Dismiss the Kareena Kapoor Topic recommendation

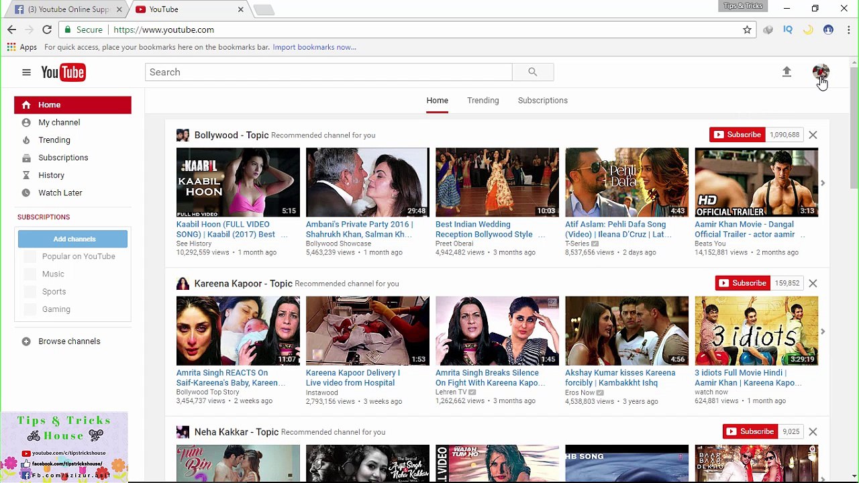(x=813, y=283)
